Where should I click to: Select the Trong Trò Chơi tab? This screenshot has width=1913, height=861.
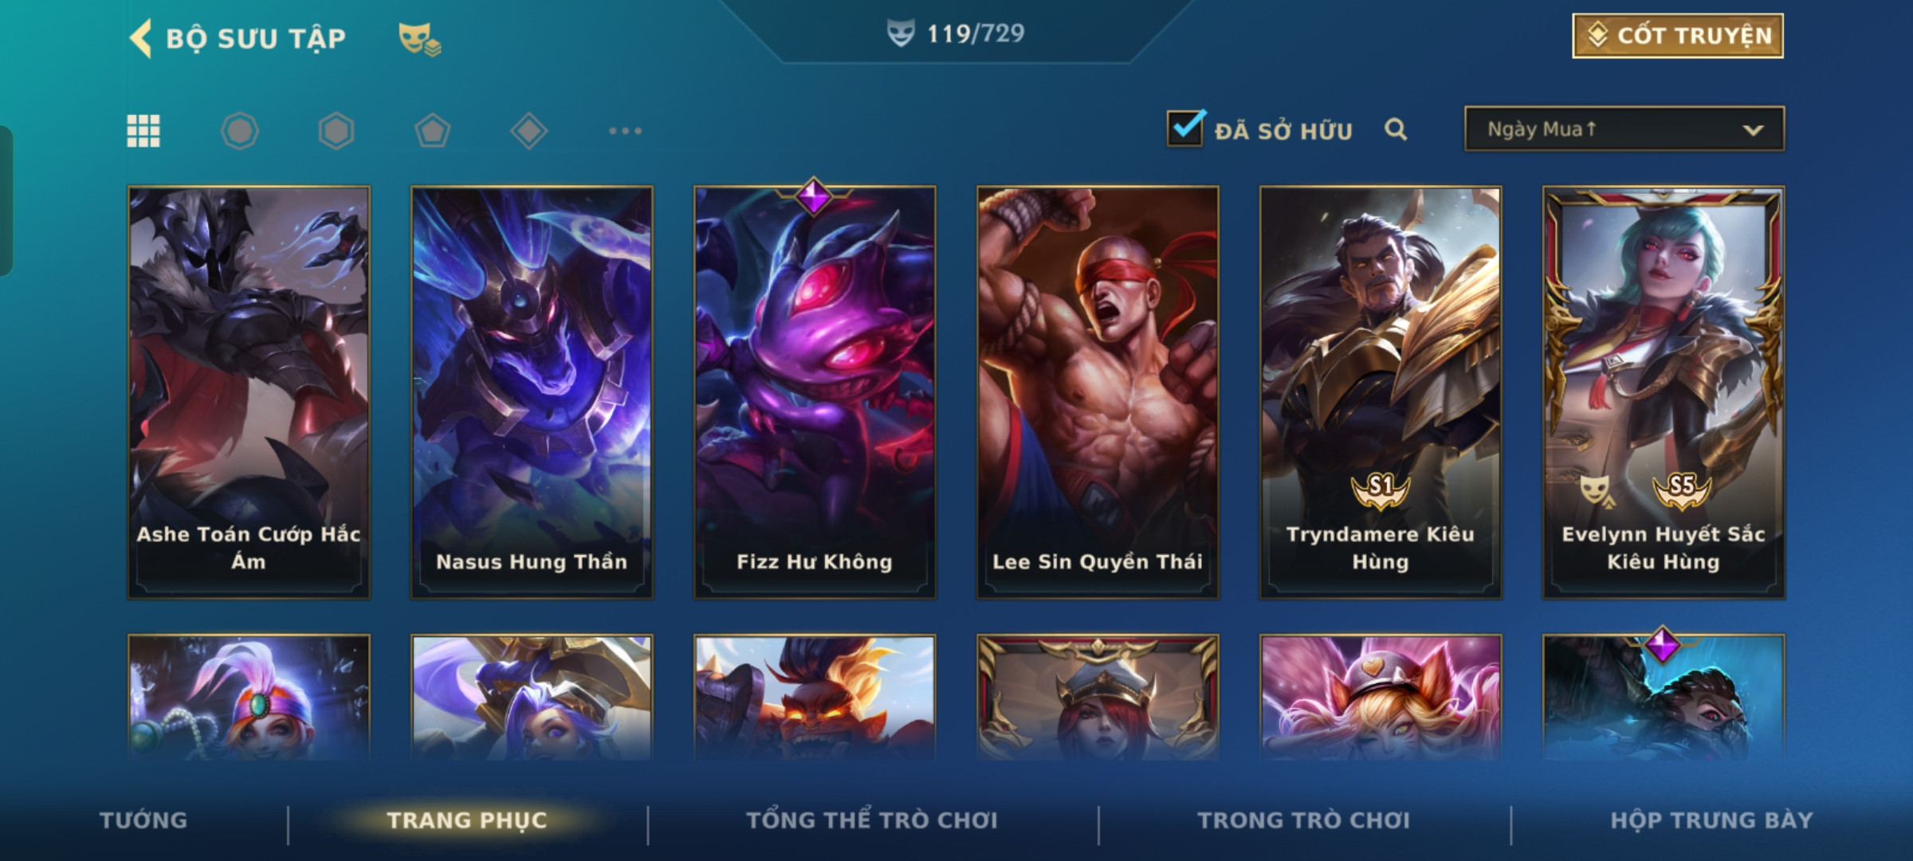pyautogui.click(x=1303, y=820)
